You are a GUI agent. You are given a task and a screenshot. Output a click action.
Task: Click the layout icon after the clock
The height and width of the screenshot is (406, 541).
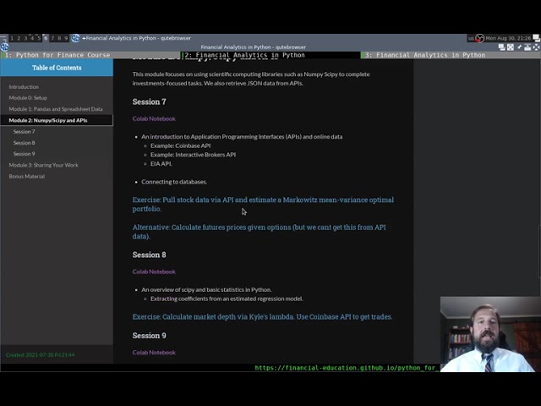click(x=537, y=38)
